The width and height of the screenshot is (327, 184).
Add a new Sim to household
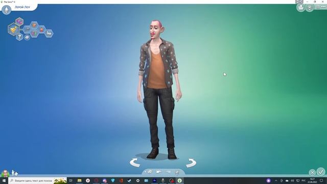coord(14,173)
